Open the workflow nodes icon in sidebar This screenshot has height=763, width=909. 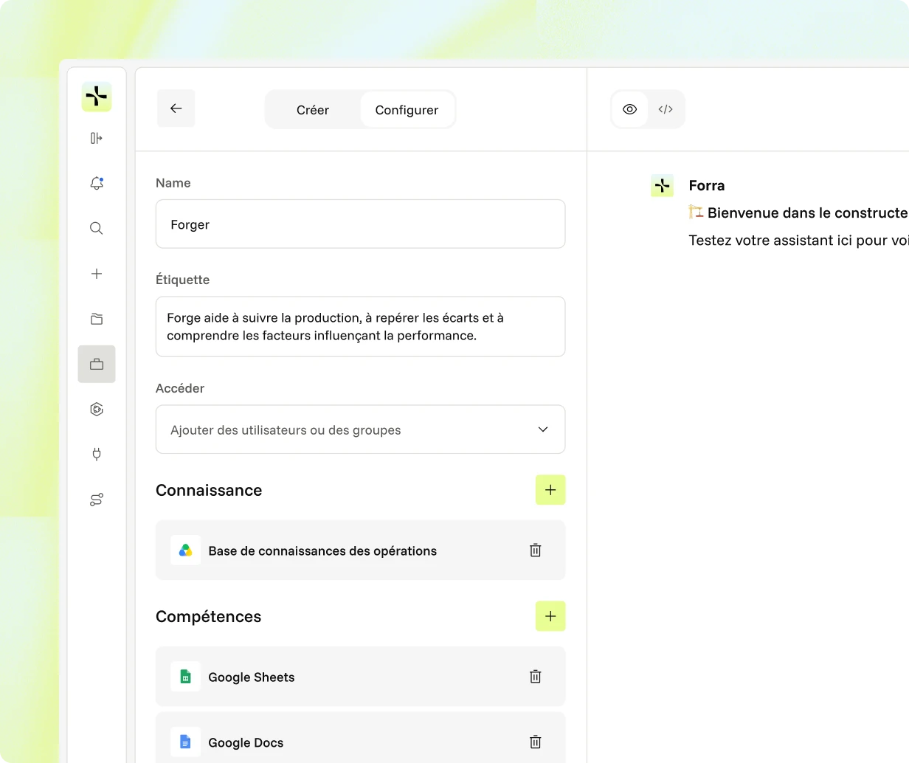point(97,500)
